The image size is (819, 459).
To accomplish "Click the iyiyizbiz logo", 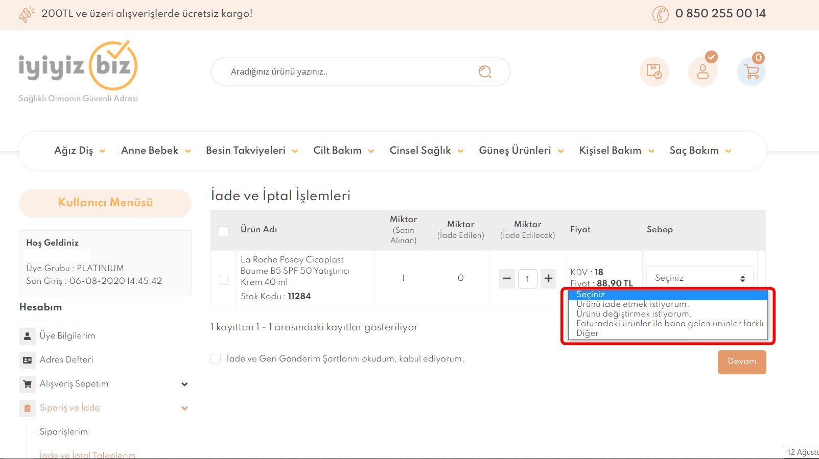I will [78, 66].
